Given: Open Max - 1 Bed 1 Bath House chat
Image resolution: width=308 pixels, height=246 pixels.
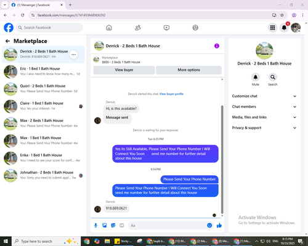Looking at the screenshot, I should point(43,141).
